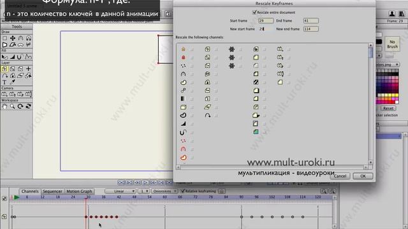Click Cancel in Rescale Keyframes dialog

pyautogui.click(x=340, y=176)
